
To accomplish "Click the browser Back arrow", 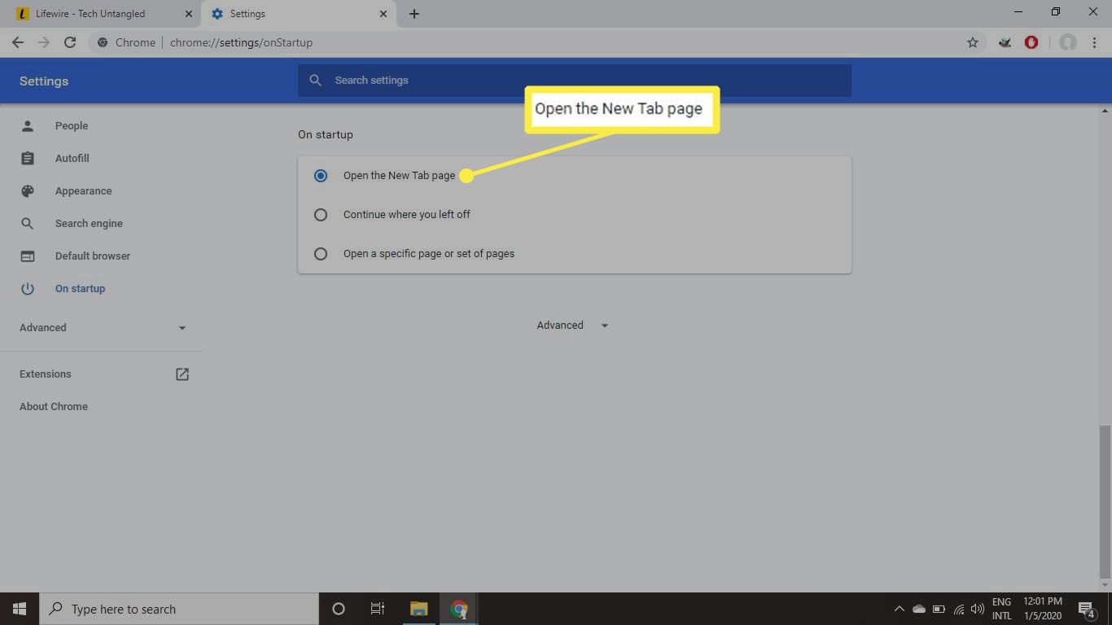I will click(18, 42).
